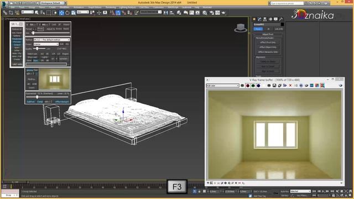This screenshot has width=354, height=199.
Task: Click the Rectangular Selection Region icon
Action: click(x=49, y=13)
